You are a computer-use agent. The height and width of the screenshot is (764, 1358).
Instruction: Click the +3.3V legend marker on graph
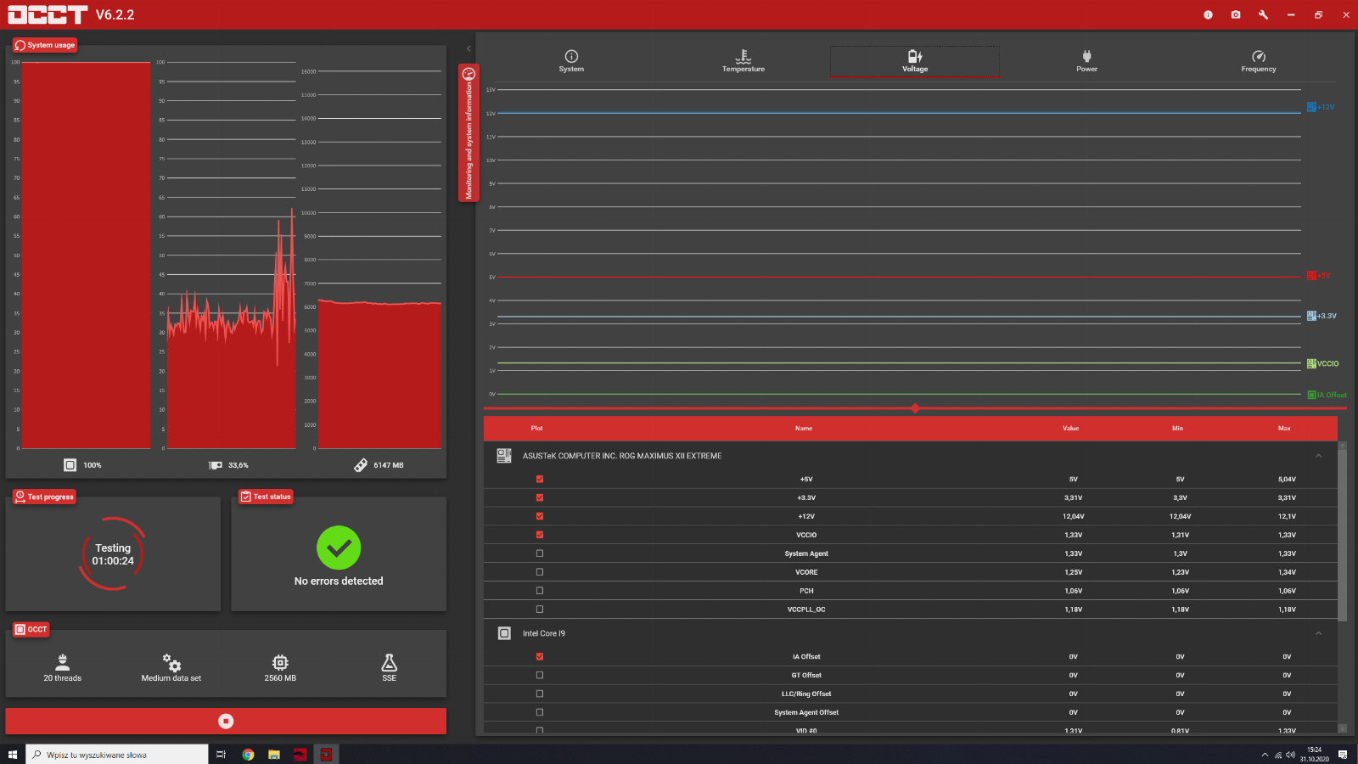(x=1311, y=316)
